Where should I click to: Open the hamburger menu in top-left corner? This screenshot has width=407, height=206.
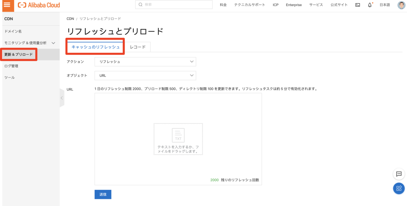pos(7,5)
